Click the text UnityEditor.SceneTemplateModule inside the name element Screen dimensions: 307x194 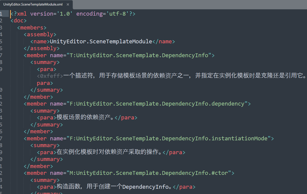(101, 41)
